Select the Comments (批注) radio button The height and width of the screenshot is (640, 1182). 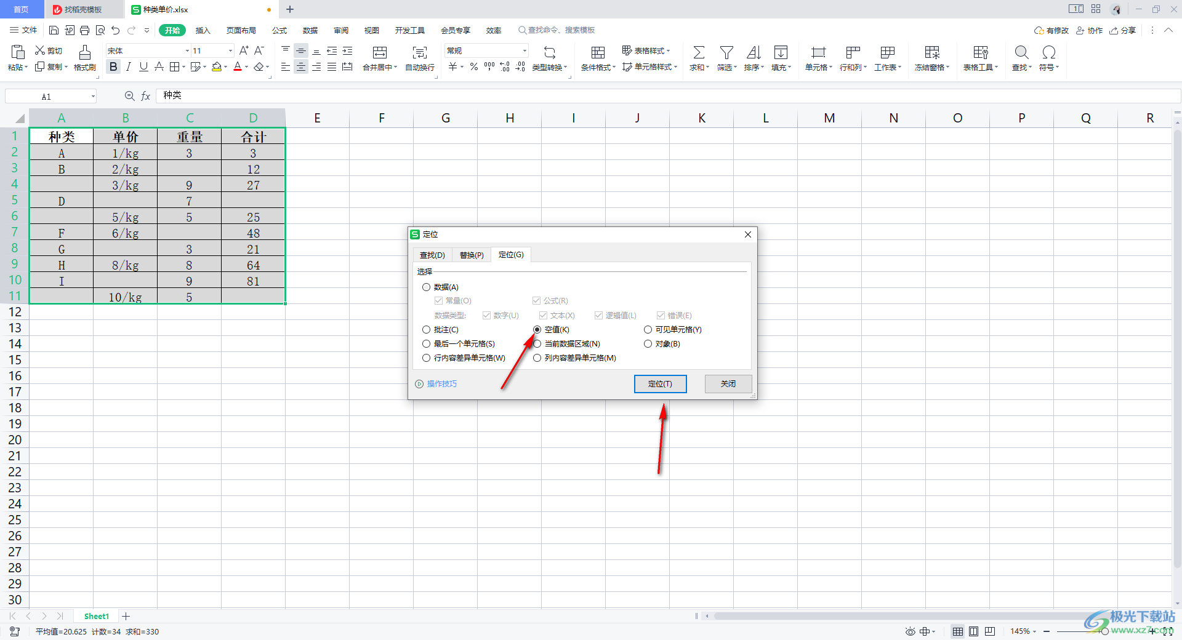(426, 330)
